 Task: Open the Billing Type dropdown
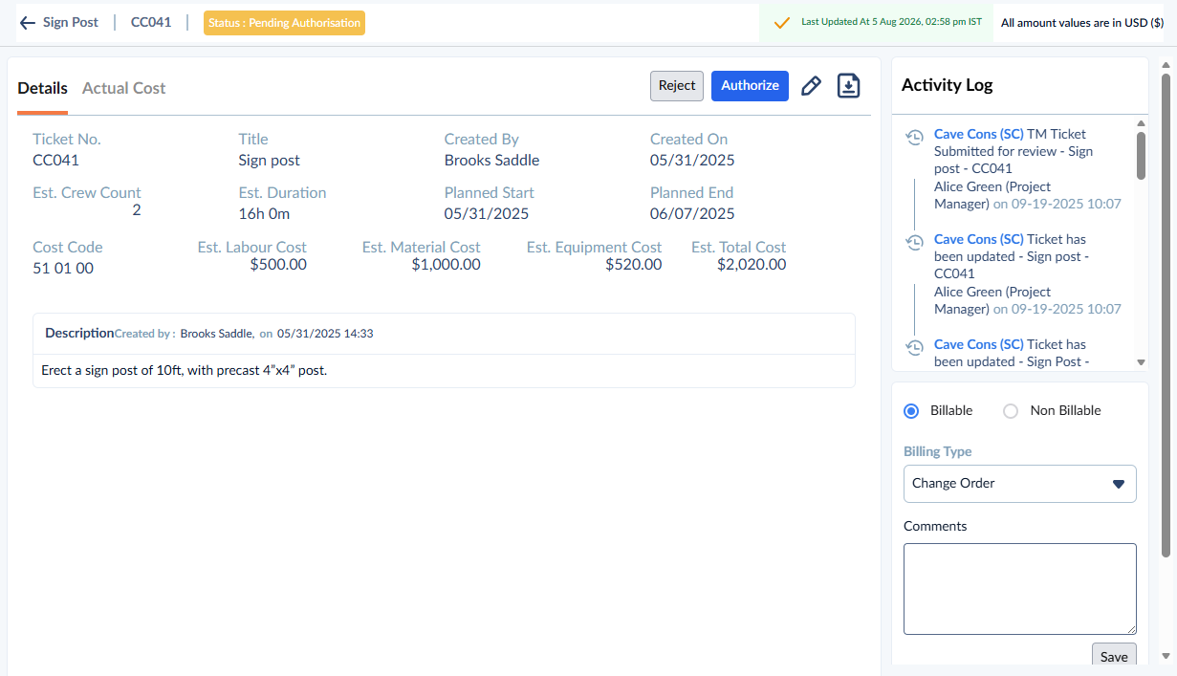[x=1019, y=484]
